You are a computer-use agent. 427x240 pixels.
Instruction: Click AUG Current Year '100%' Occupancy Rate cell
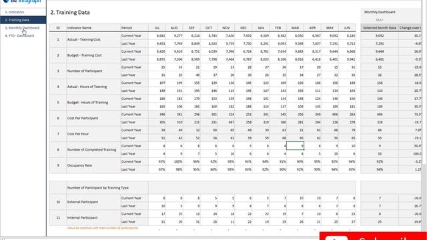tap(175, 161)
